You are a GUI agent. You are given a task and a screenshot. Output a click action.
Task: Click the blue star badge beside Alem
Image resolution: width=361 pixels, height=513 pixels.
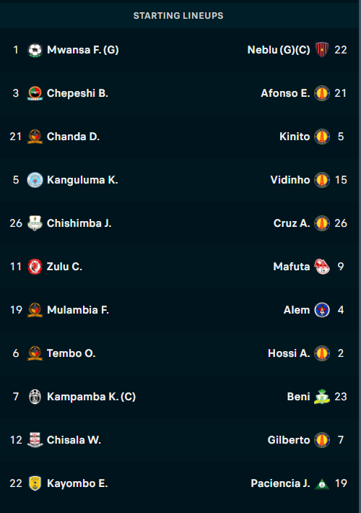pyautogui.click(x=322, y=310)
